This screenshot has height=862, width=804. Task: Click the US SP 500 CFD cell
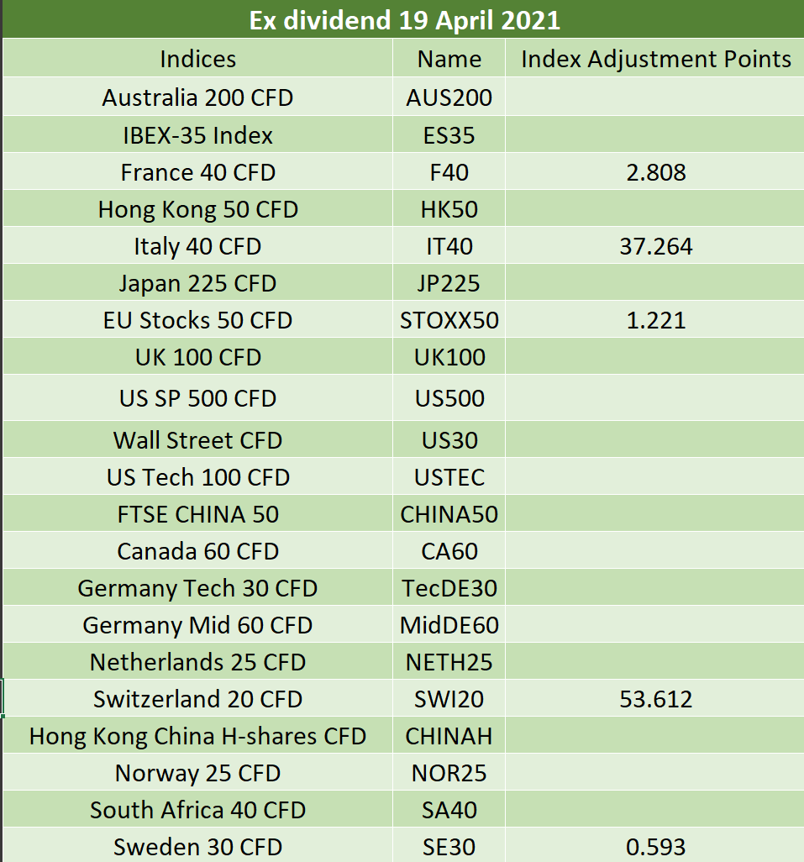pos(197,398)
